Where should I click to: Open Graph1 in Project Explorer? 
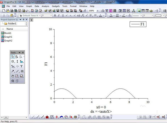coord(8,37)
